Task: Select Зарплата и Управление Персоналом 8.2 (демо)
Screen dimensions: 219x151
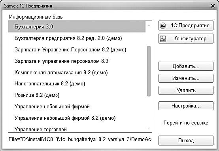Action: click(x=77, y=49)
